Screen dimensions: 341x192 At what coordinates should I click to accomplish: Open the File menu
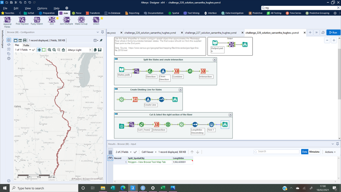(5, 8)
